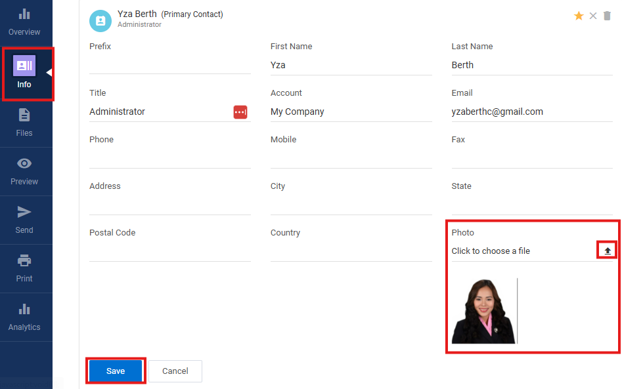Click the uploaded contact photo thumbnail
The width and height of the screenshot is (622, 389).
tap(484, 311)
